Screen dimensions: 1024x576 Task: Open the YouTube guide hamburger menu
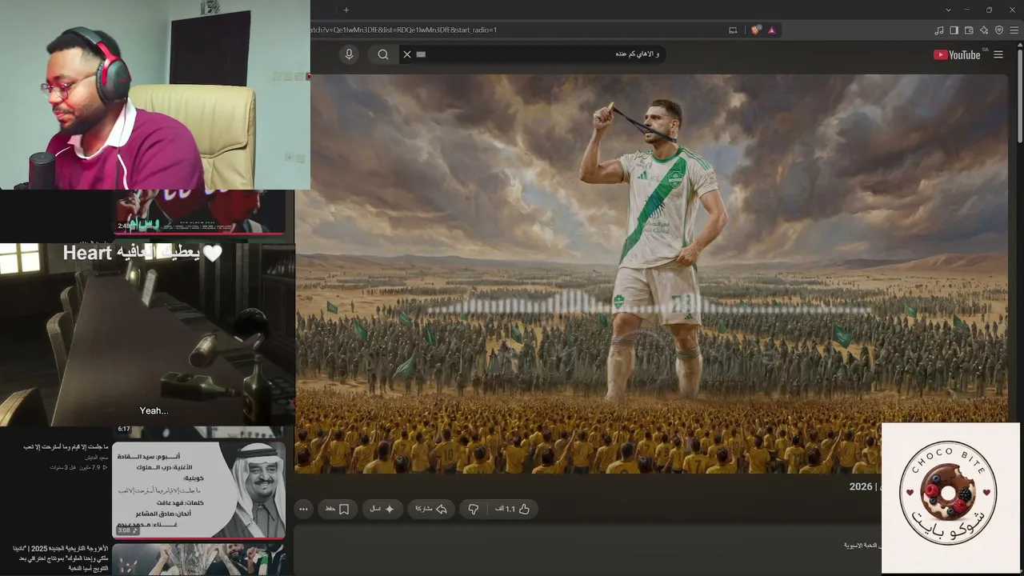click(998, 54)
